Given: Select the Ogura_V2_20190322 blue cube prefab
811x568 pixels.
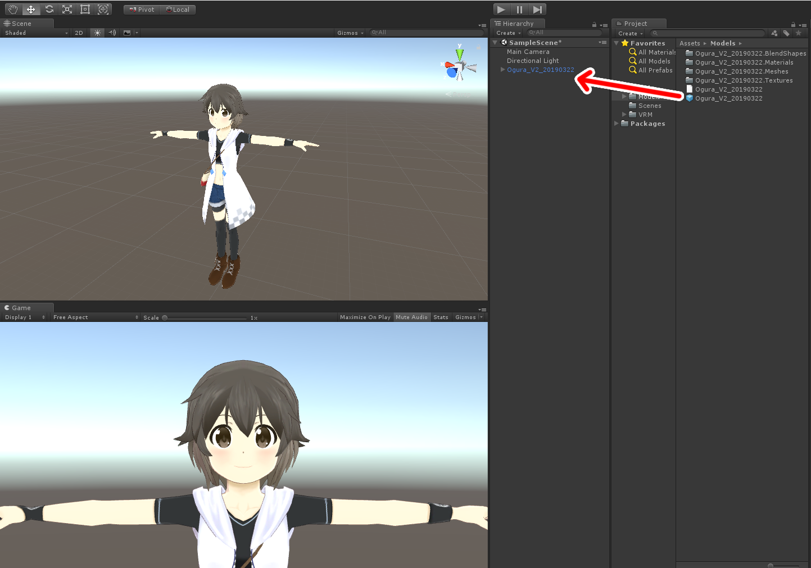Looking at the screenshot, I should pos(724,98).
